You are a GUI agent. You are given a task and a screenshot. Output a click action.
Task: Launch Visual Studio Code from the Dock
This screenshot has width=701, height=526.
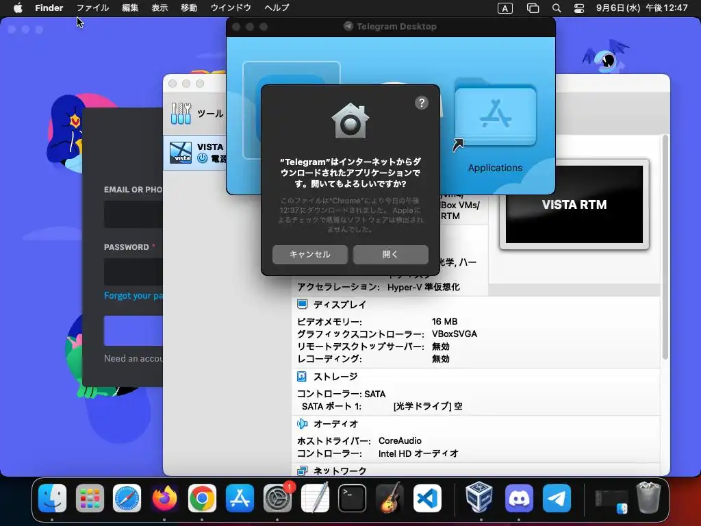(427, 498)
